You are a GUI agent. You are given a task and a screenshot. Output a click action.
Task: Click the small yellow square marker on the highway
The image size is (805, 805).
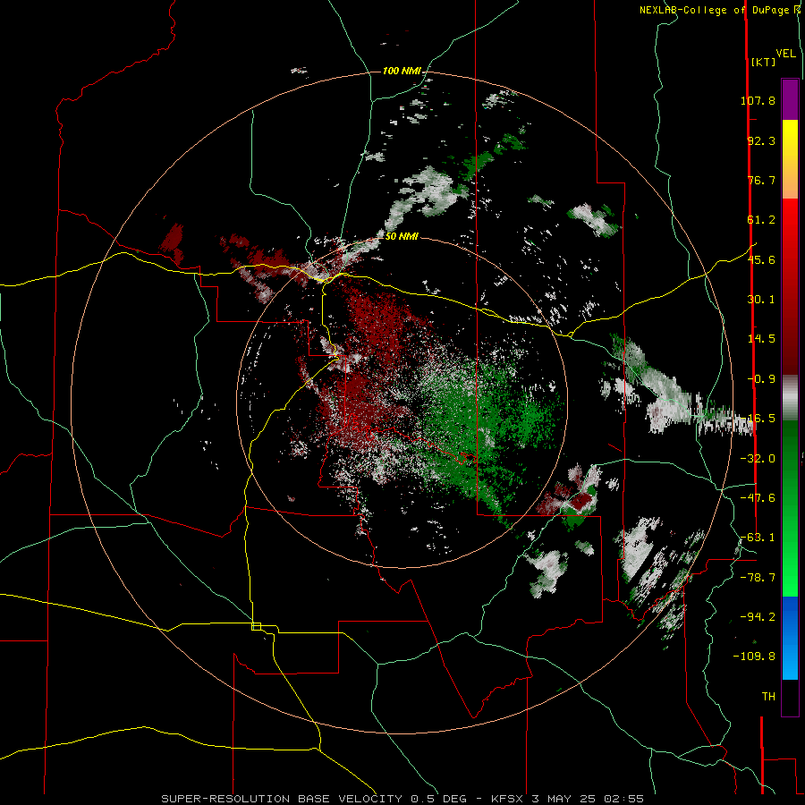[x=256, y=626]
